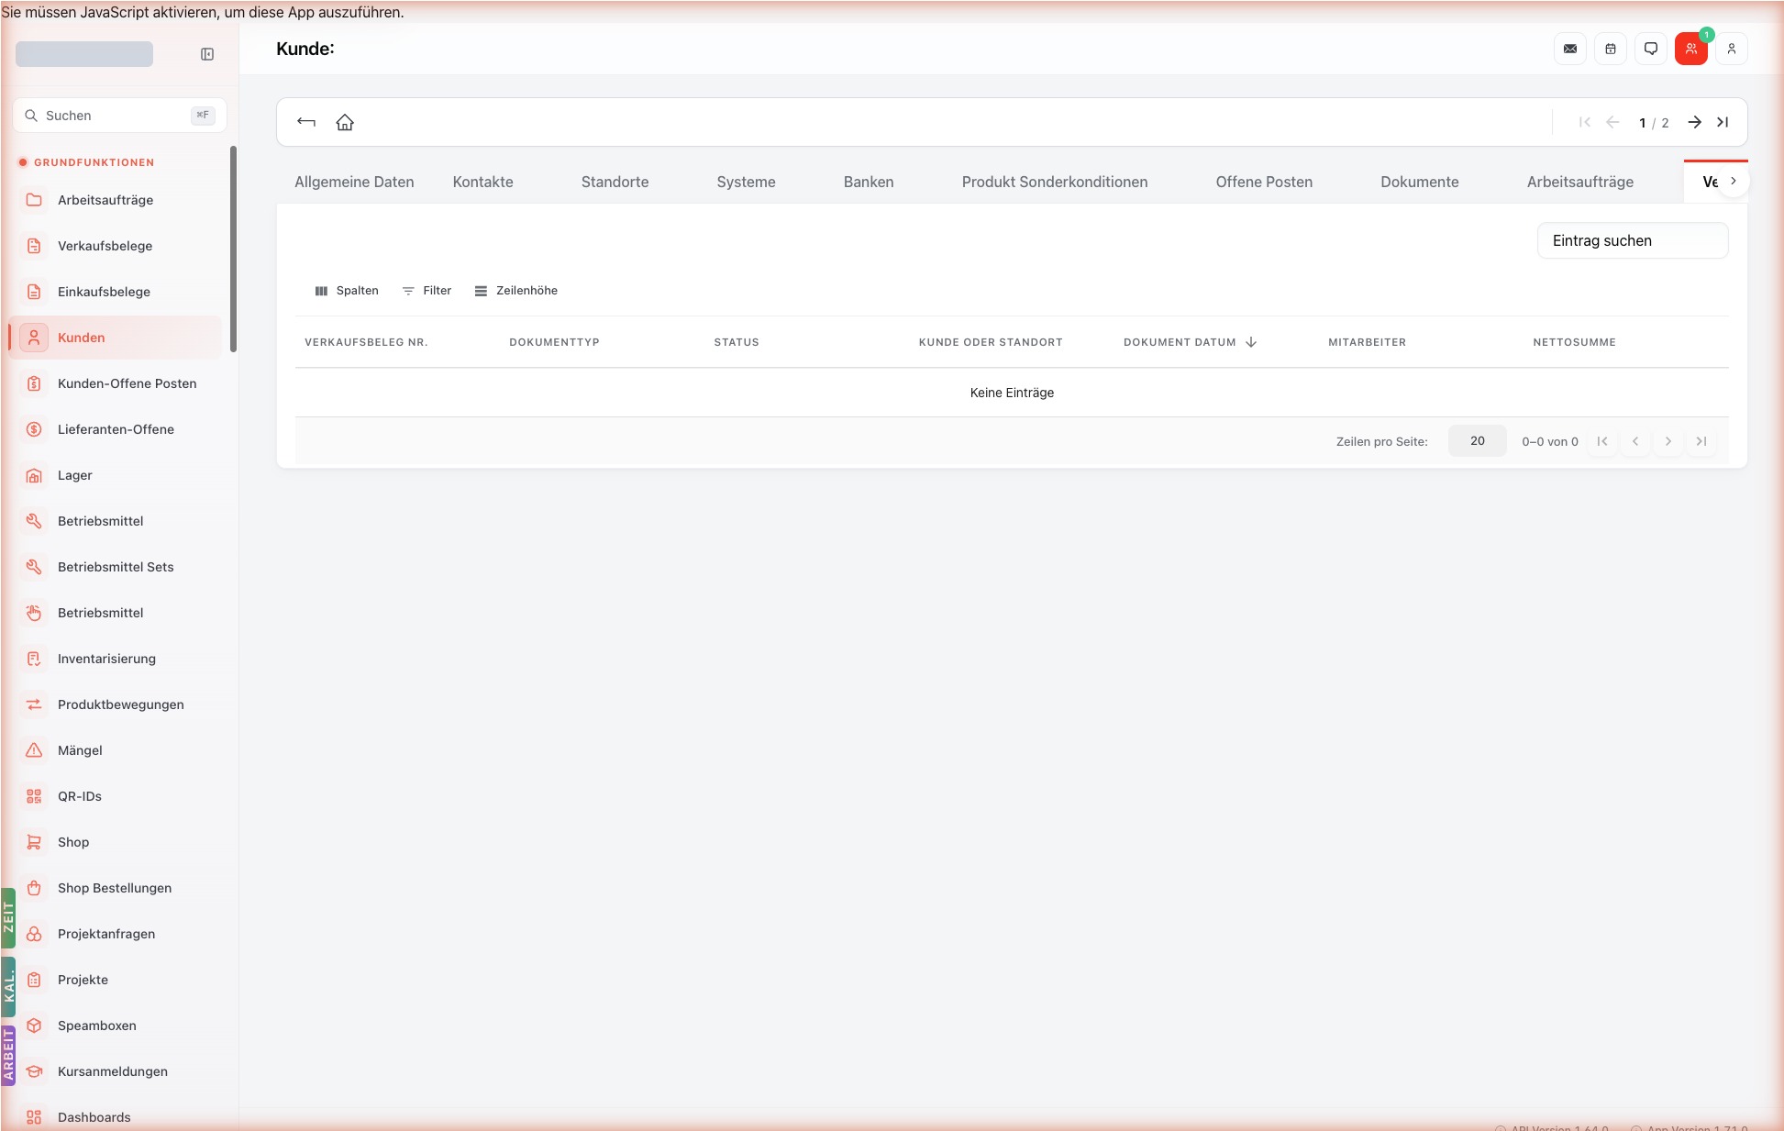Open Inventarisierung in the sidebar

[116, 659]
